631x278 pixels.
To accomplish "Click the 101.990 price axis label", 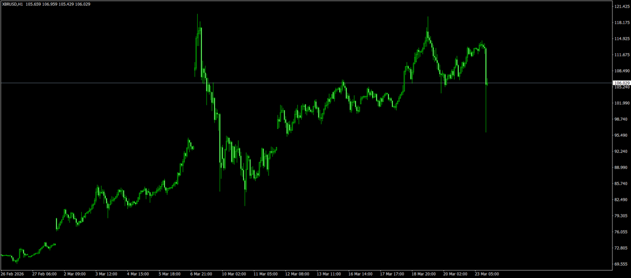I will [622, 103].
